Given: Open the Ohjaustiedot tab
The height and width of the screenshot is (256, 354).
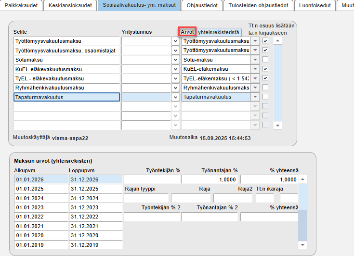Looking at the screenshot, I should pos(202,5).
